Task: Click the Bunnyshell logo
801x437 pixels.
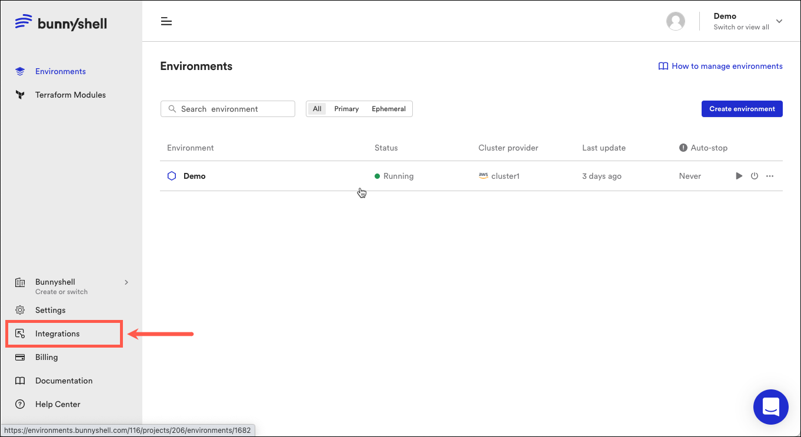Action: click(61, 23)
